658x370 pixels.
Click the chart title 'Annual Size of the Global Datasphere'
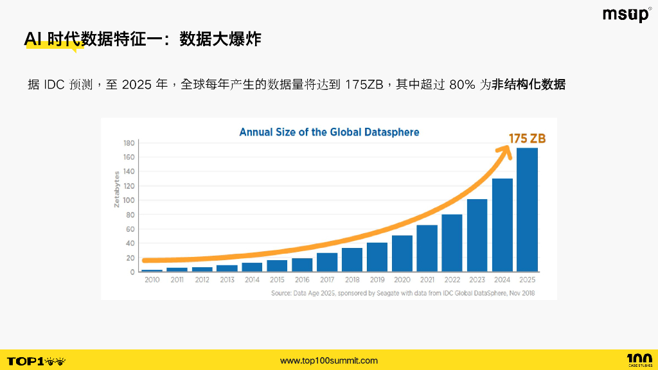tap(329, 132)
